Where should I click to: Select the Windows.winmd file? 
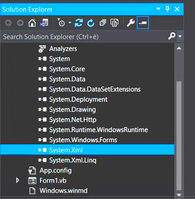tap(64, 191)
